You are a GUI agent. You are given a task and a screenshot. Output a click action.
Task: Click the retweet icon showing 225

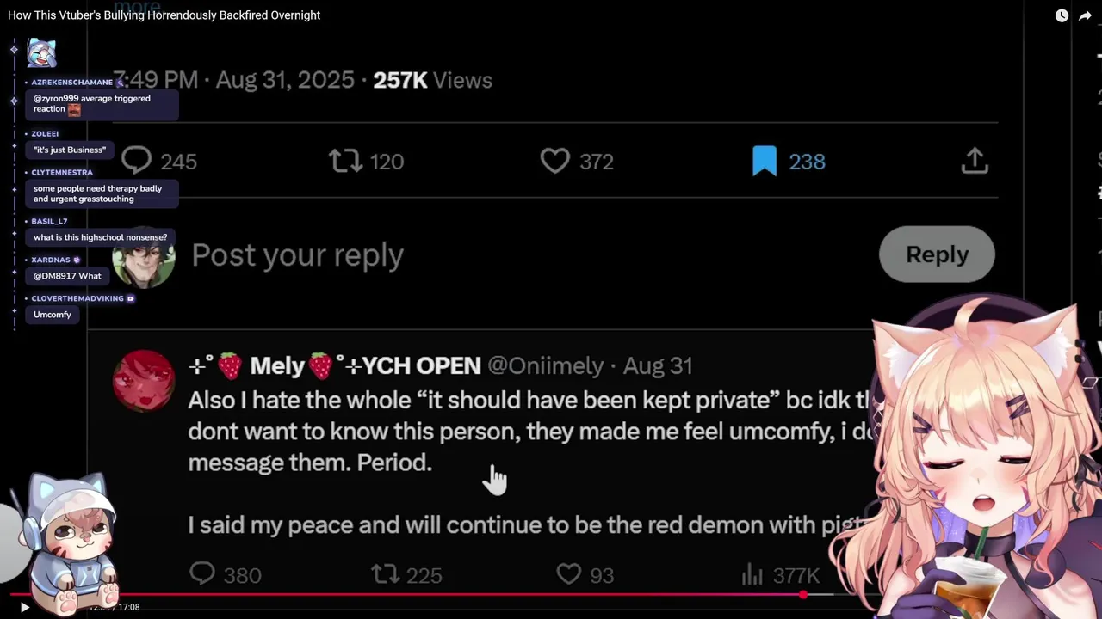385,574
